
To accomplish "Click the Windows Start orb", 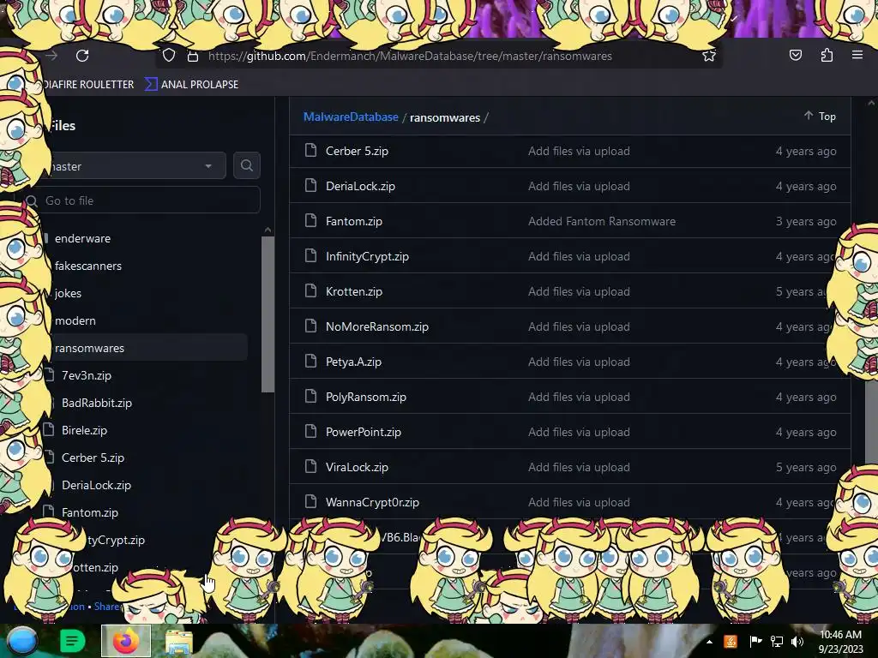I will point(21,641).
